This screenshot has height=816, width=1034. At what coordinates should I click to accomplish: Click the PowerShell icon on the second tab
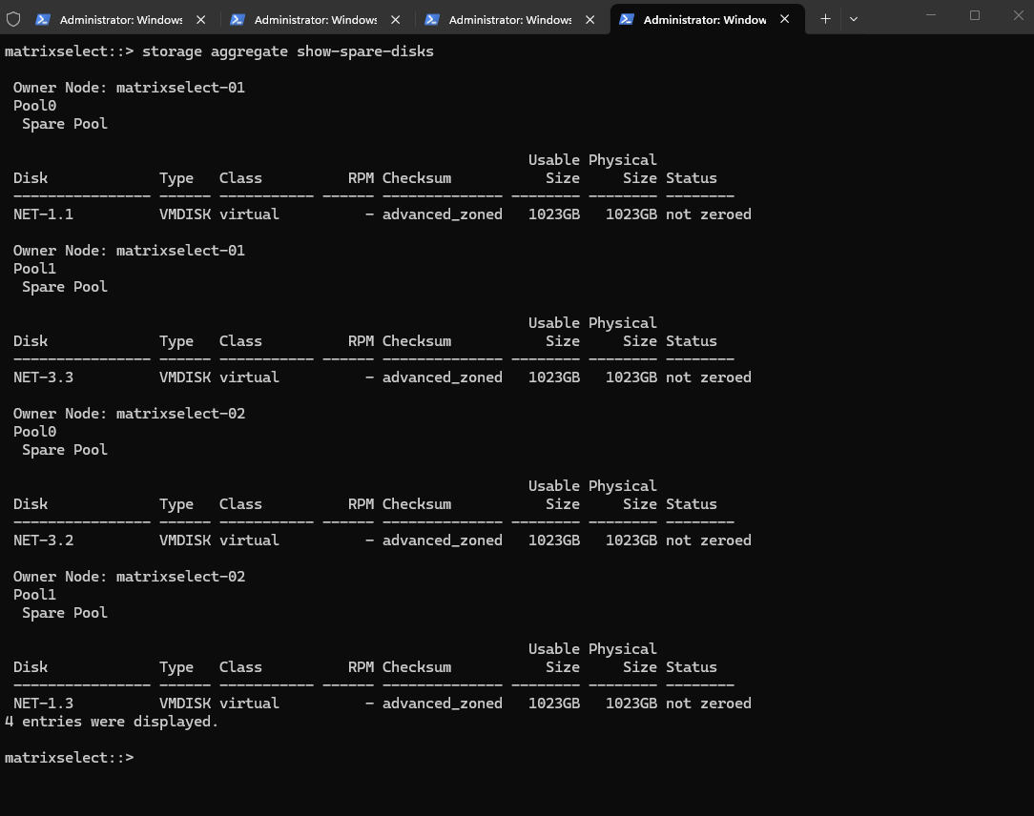[238, 19]
